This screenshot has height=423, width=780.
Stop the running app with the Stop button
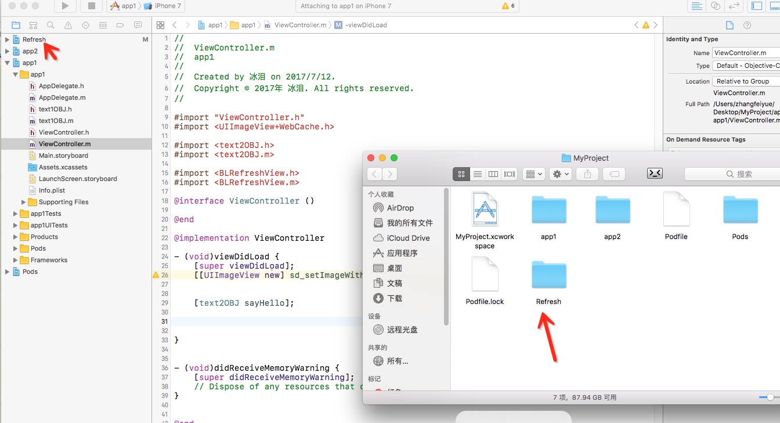coord(91,6)
